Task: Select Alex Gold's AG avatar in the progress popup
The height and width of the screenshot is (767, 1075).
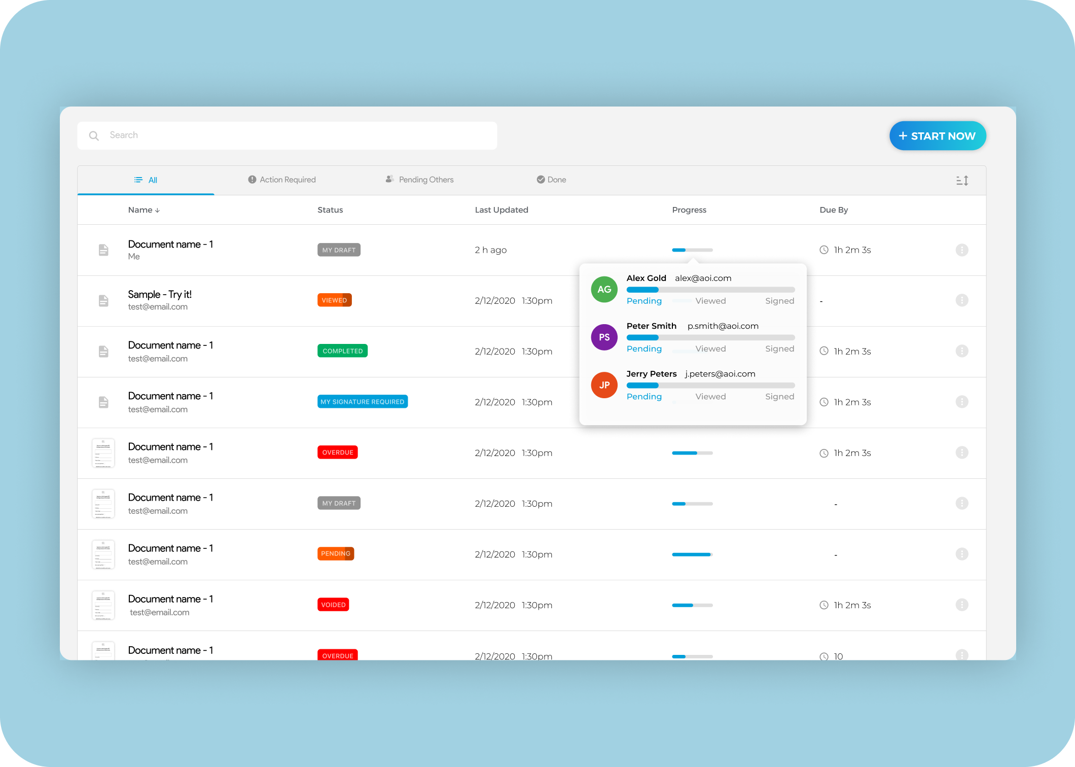Action: [x=603, y=289]
